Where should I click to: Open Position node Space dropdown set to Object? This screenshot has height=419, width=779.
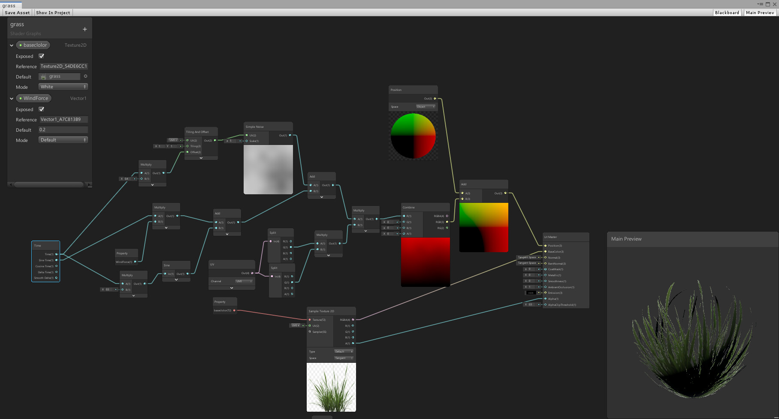pos(426,107)
